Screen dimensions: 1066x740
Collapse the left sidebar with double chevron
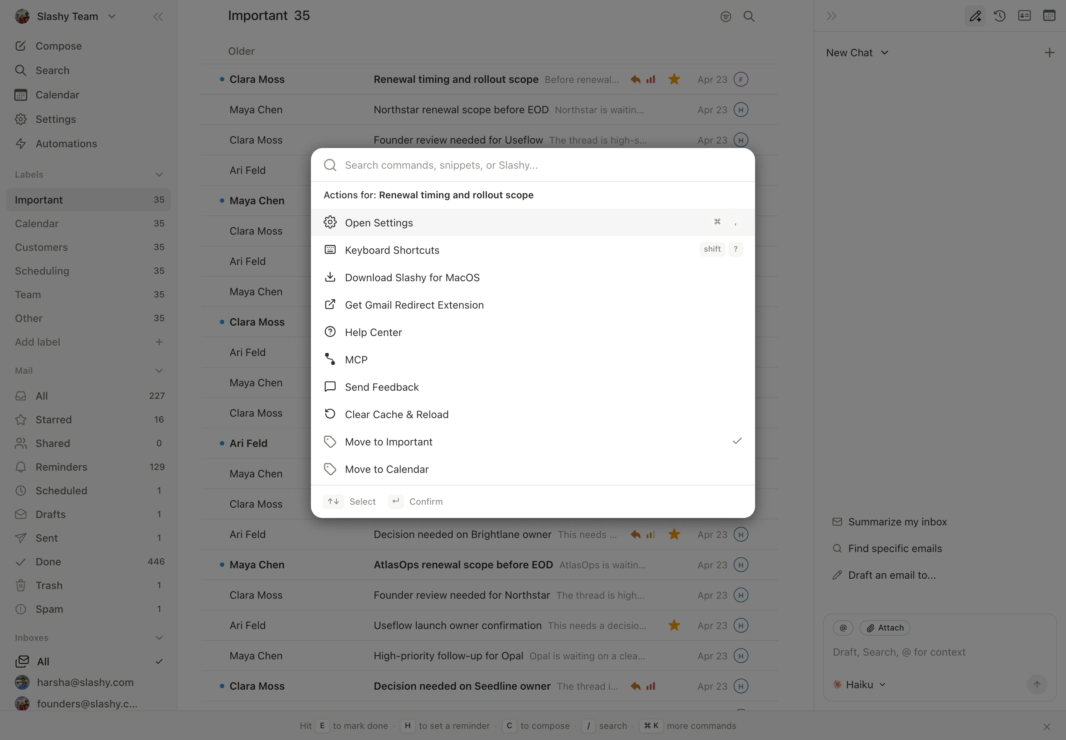158,17
